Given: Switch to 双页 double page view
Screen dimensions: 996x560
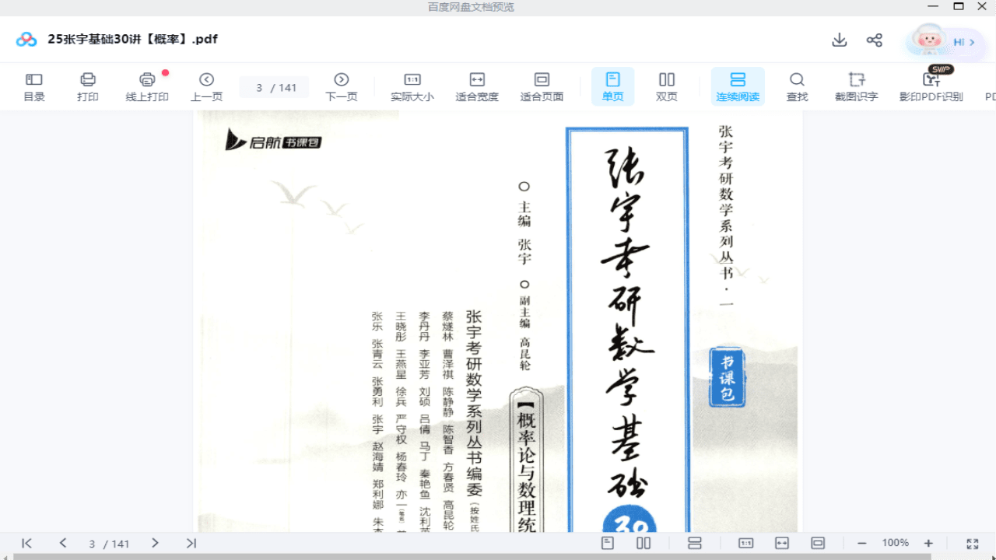Looking at the screenshot, I should click(x=667, y=86).
